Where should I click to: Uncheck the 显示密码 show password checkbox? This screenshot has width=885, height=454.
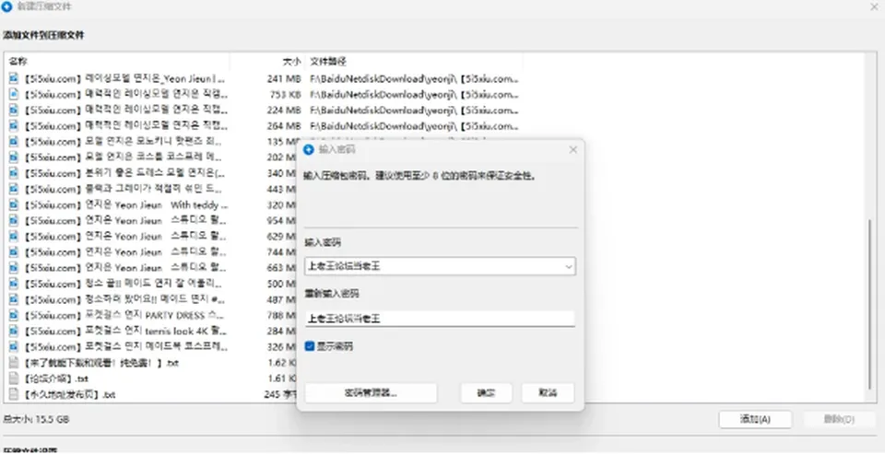(310, 346)
